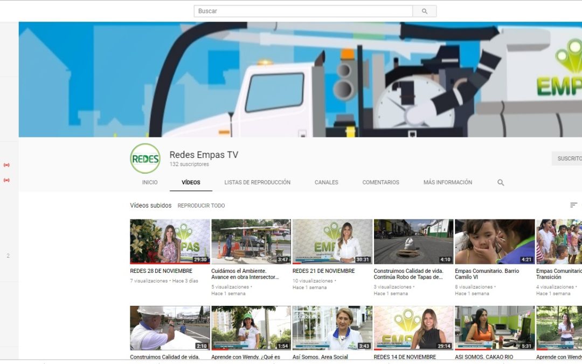Select the VÍDEOS tab
582x364 pixels.
tap(191, 182)
